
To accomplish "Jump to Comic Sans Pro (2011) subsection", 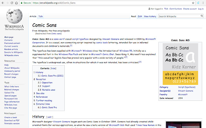I will pyautogui.click(x=52, y=76).
